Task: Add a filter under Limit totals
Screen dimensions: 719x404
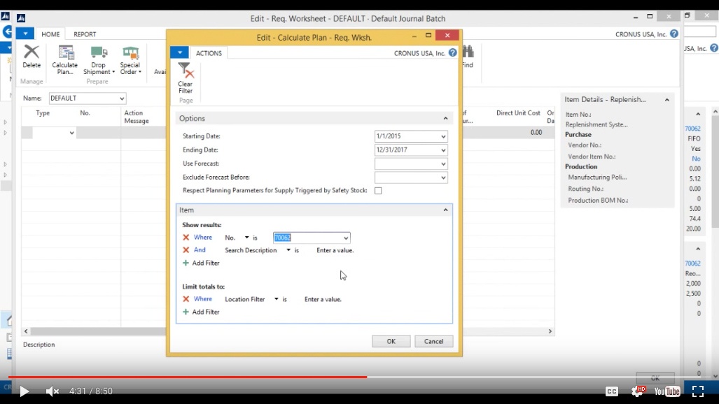Action: (x=186, y=312)
